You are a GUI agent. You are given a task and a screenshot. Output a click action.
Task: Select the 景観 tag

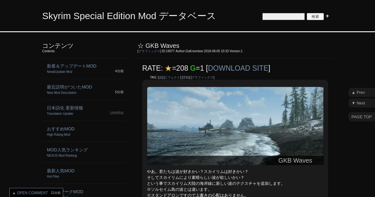click(186, 78)
